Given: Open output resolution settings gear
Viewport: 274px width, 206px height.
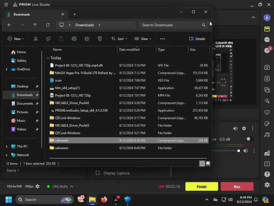Looking at the screenshot, I should point(37,186).
